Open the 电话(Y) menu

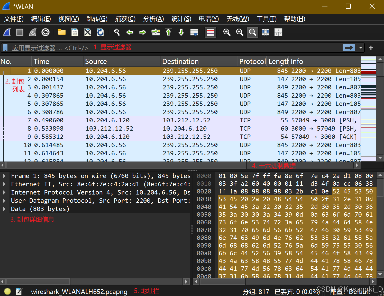click(209, 19)
